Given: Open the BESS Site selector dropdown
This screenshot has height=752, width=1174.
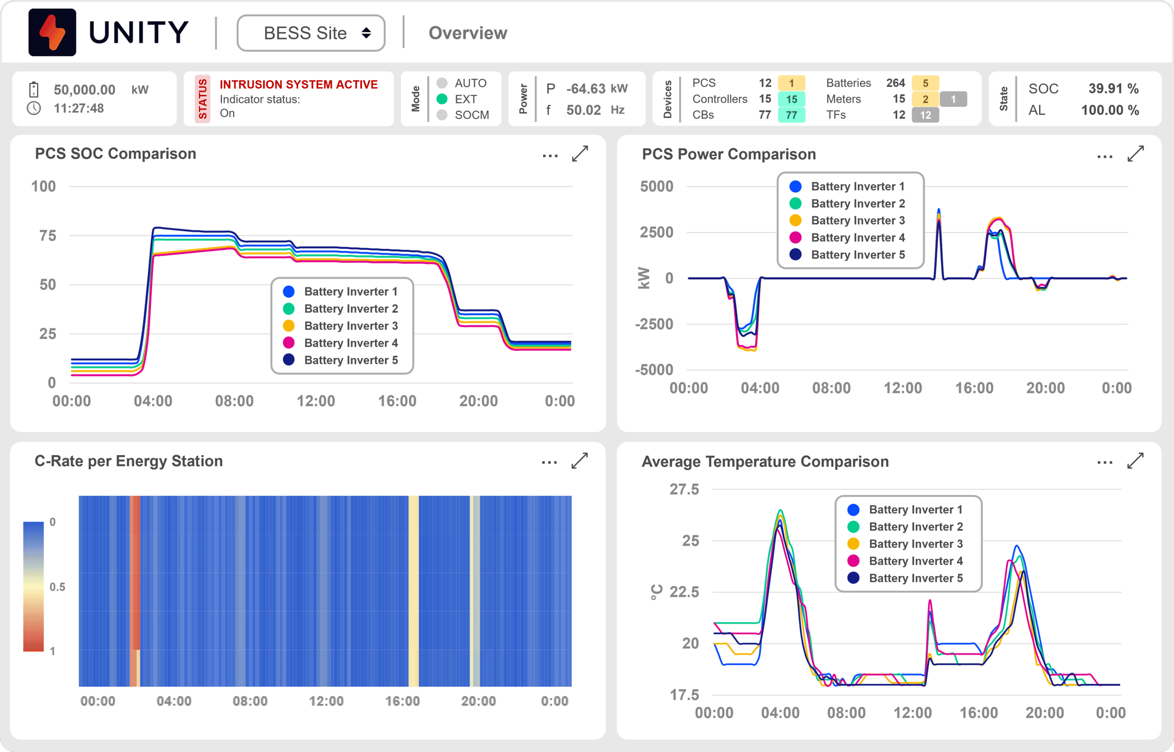Looking at the screenshot, I should (311, 33).
